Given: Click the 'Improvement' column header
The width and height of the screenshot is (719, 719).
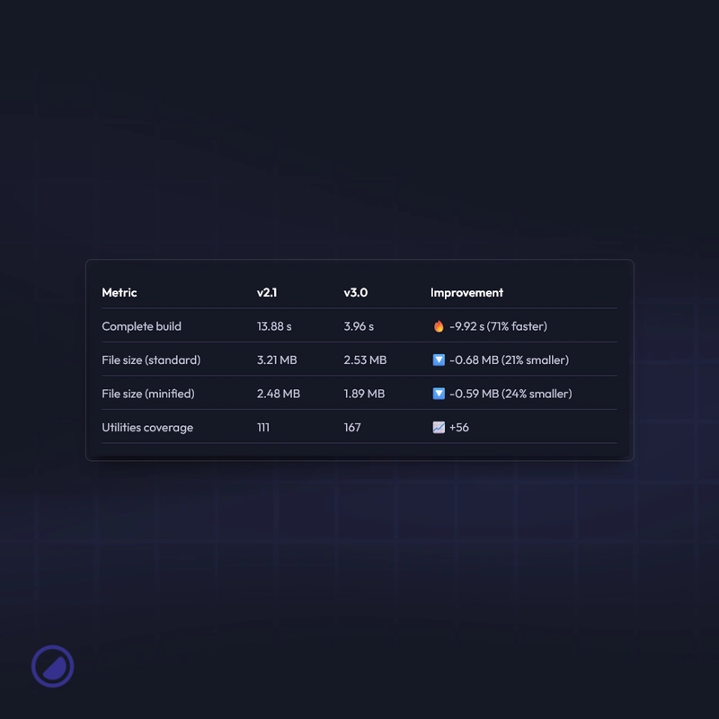Looking at the screenshot, I should 466,293.
